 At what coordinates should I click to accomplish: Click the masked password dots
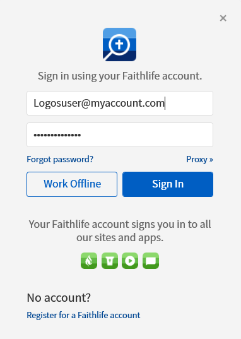click(x=57, y=135)
